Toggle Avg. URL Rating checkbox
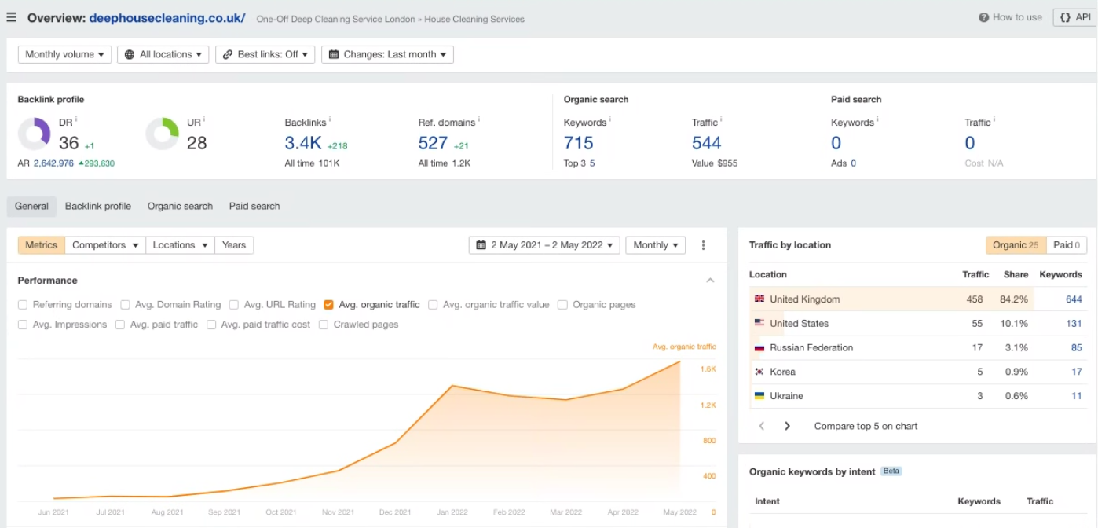Image resolution: width=1098 pixels, height=528 pixels. [234, 305]
